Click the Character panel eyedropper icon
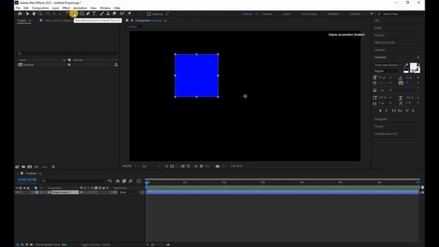Viewport: 439px width, 247px height. 406,65
